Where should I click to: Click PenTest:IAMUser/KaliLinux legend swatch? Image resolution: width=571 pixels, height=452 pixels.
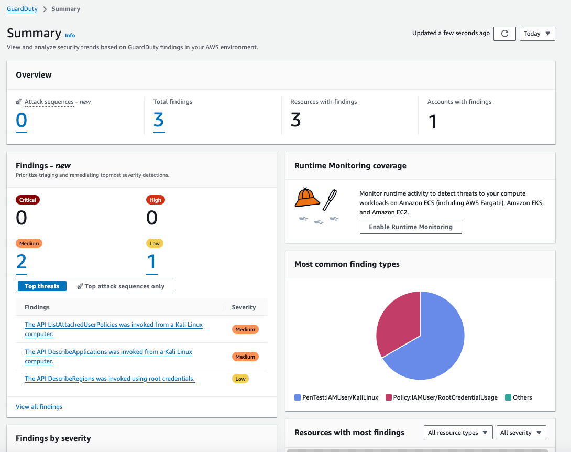click(298, 397)
